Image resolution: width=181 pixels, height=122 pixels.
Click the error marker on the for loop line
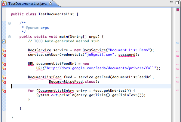(4, 91)
